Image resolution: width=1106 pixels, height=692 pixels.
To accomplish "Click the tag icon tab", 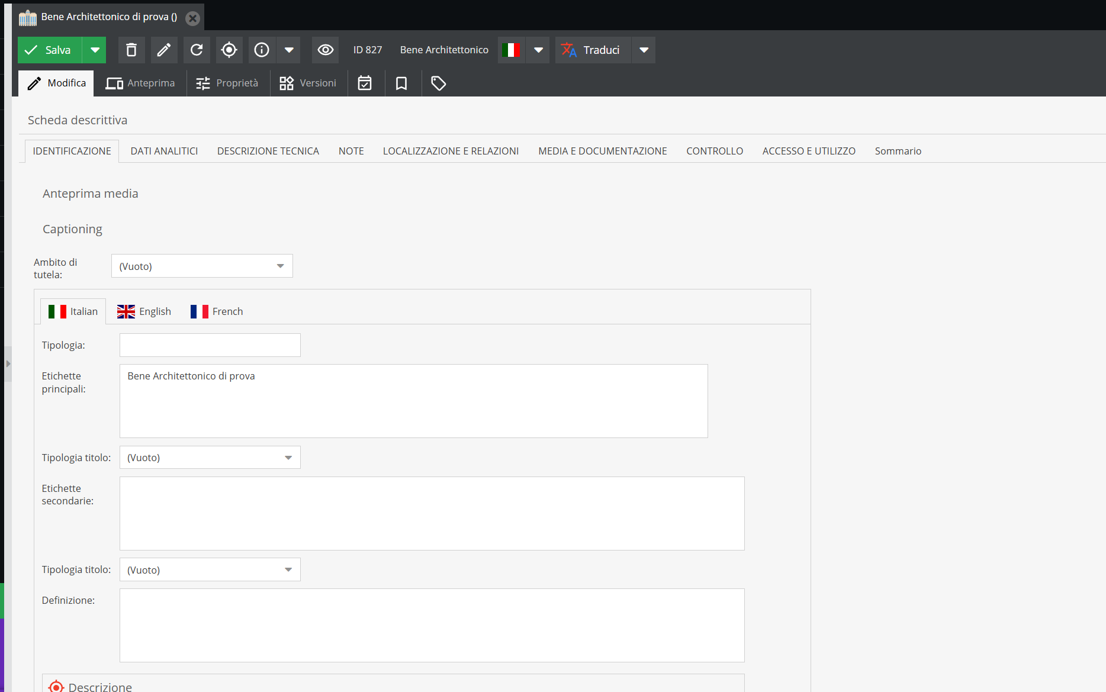I will [x=438, y=83].
